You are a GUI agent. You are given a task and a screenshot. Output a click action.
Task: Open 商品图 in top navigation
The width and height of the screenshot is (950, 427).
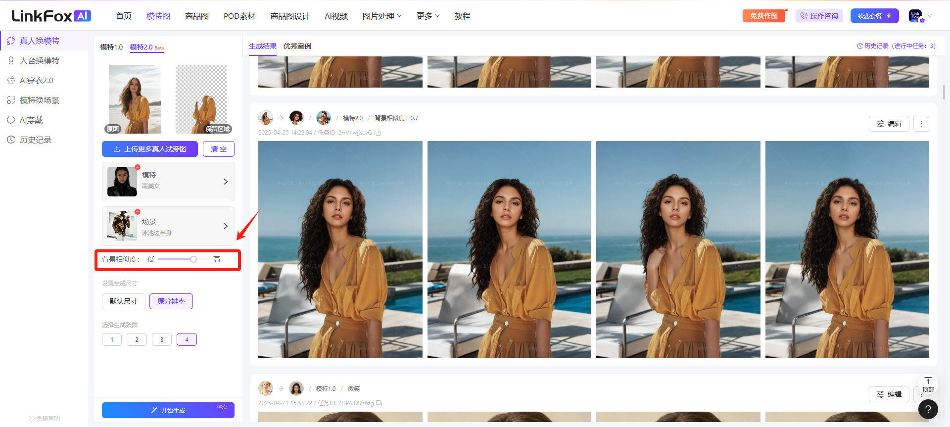(197, 16)
